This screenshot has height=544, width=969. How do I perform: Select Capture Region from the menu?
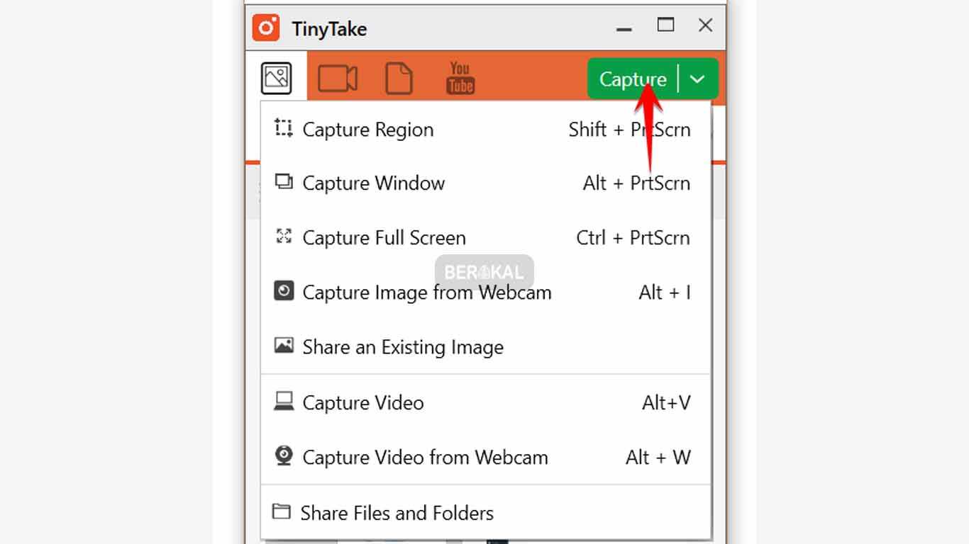tap(368, 129)
